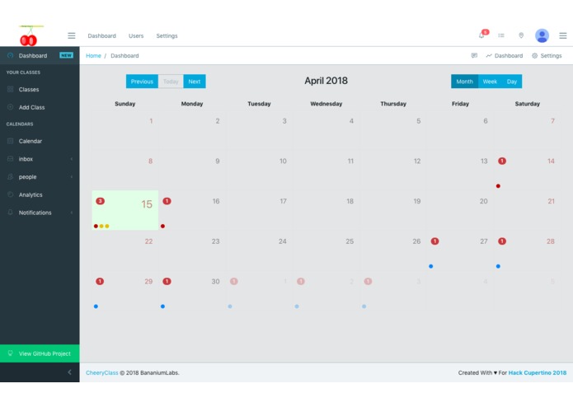Image resolution: width=573 pixels, height=407 pixels.
Task: Collapse the sidebar with bottom chevron
Action: point(69,372)
